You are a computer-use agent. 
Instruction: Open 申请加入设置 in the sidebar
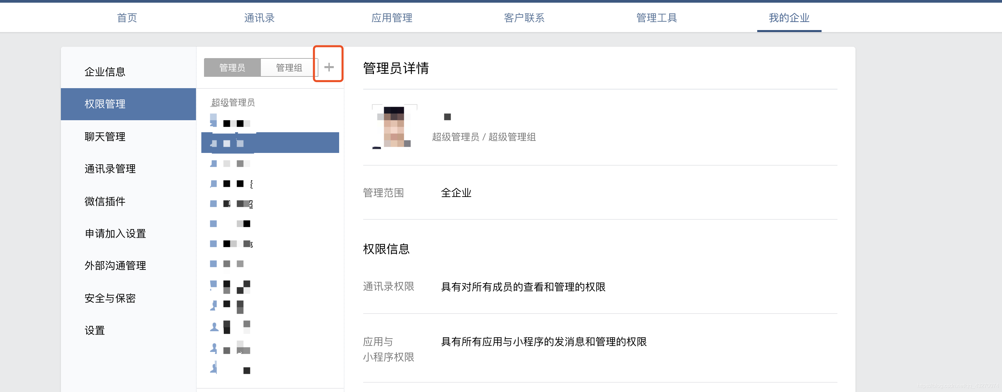pyautogui.click(x=115, y=233)
